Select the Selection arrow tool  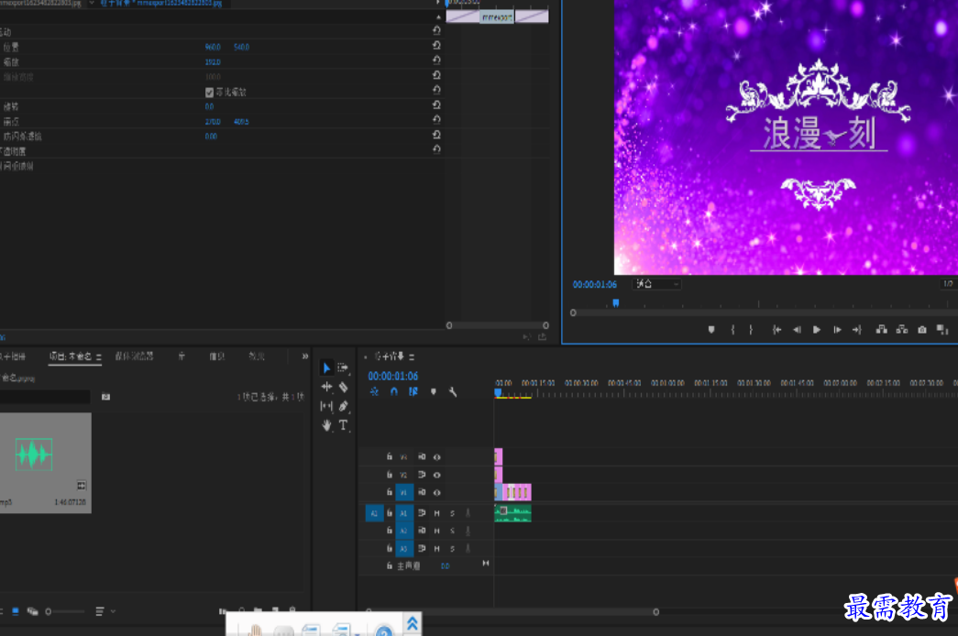326,367
